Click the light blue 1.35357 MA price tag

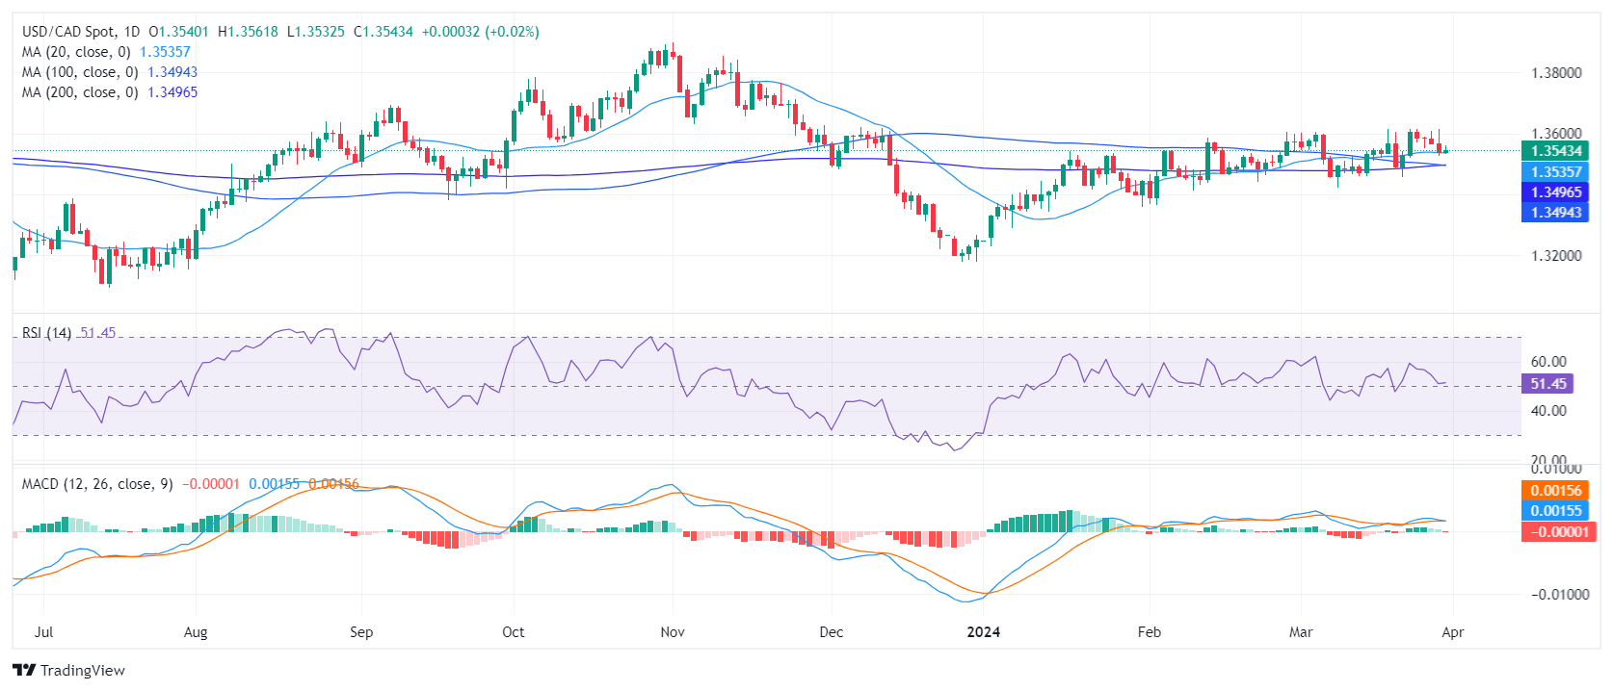point(1555,172)
